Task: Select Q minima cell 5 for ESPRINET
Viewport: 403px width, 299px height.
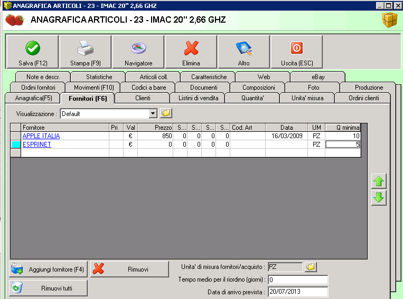Action: coord(343,144)
